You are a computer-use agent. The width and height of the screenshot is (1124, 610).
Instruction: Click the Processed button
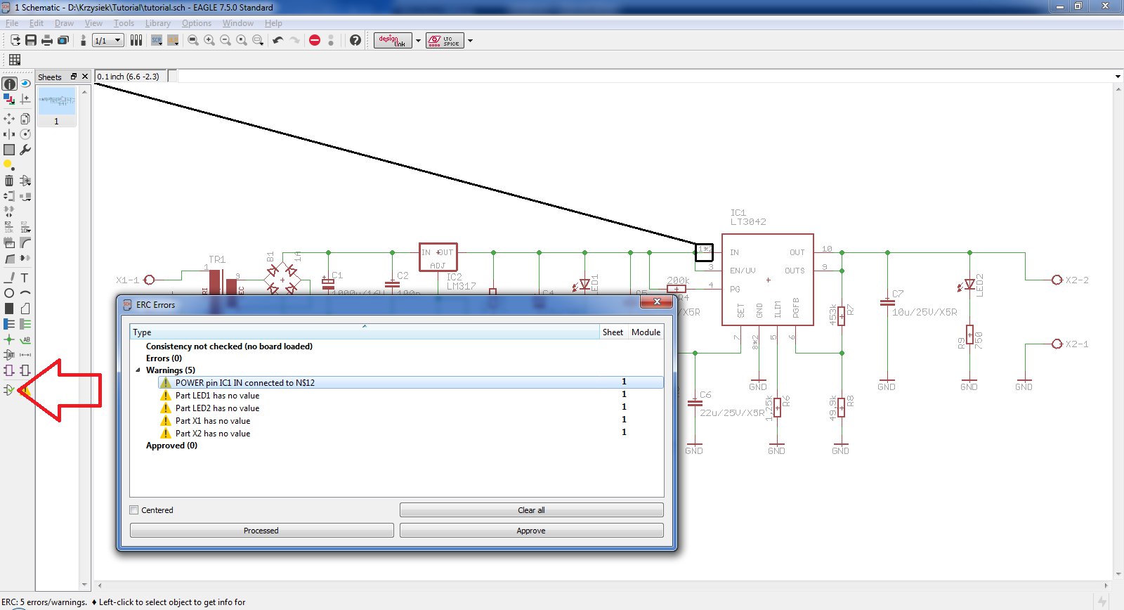click(x=261, y=531)
